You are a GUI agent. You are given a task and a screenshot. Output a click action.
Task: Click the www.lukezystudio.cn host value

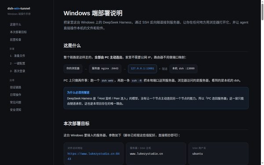pos(147,154)
